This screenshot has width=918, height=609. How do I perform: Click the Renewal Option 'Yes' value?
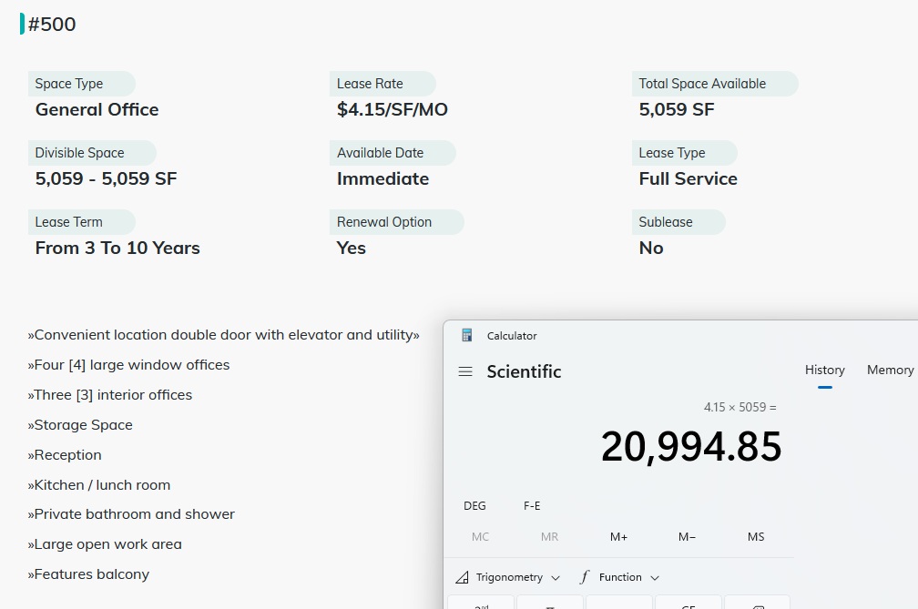(x=352, y=248)
